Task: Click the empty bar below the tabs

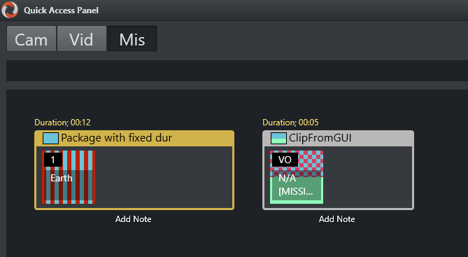Action: click(x=237, y=71)
